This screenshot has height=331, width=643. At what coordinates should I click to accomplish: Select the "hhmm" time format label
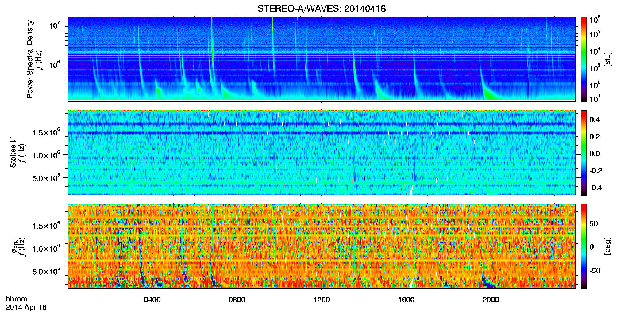[x=17, y=299]
